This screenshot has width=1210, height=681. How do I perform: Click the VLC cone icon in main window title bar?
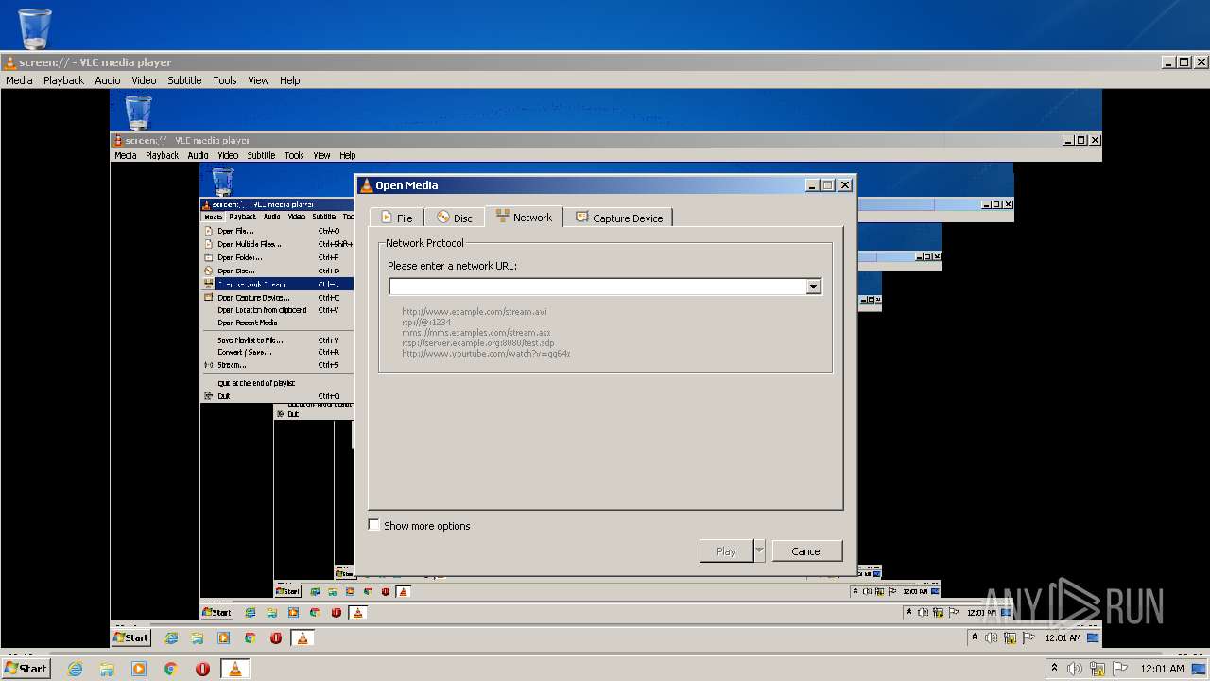tap(9, 62)
